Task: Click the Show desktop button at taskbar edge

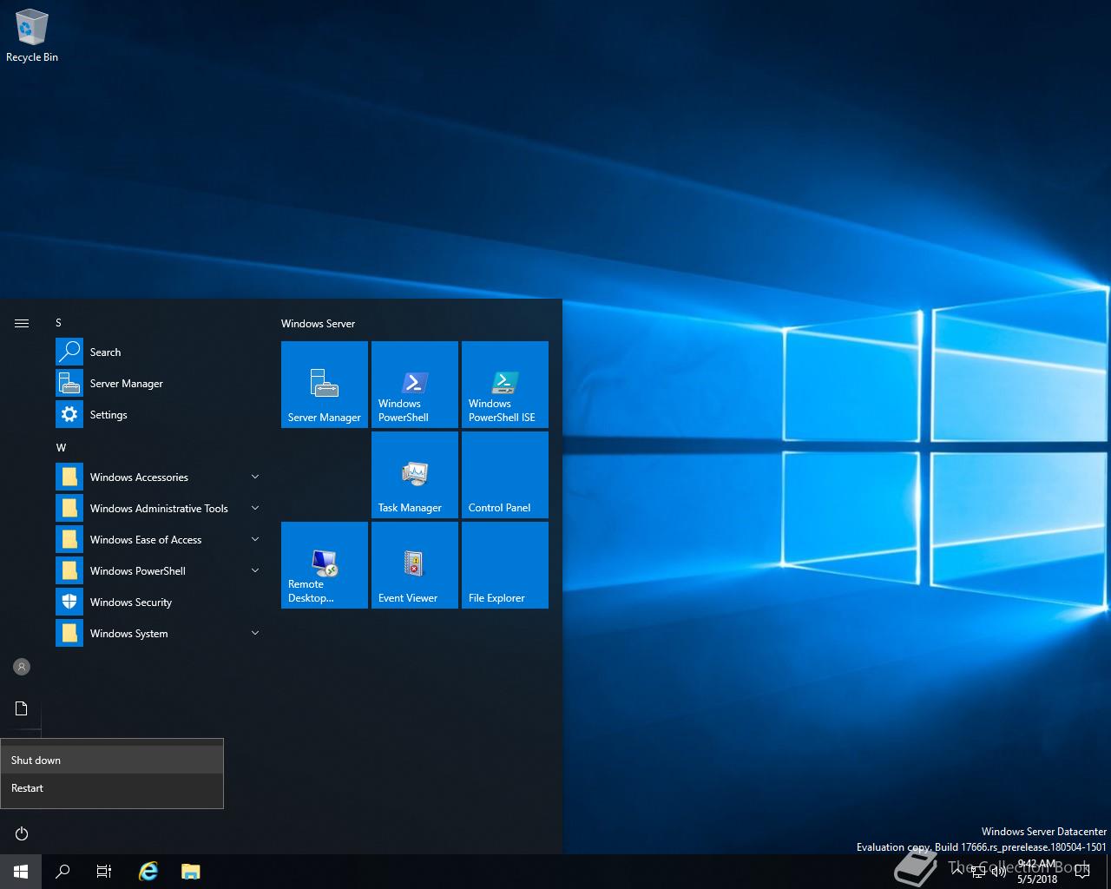Action: [x=1108, y=872]
